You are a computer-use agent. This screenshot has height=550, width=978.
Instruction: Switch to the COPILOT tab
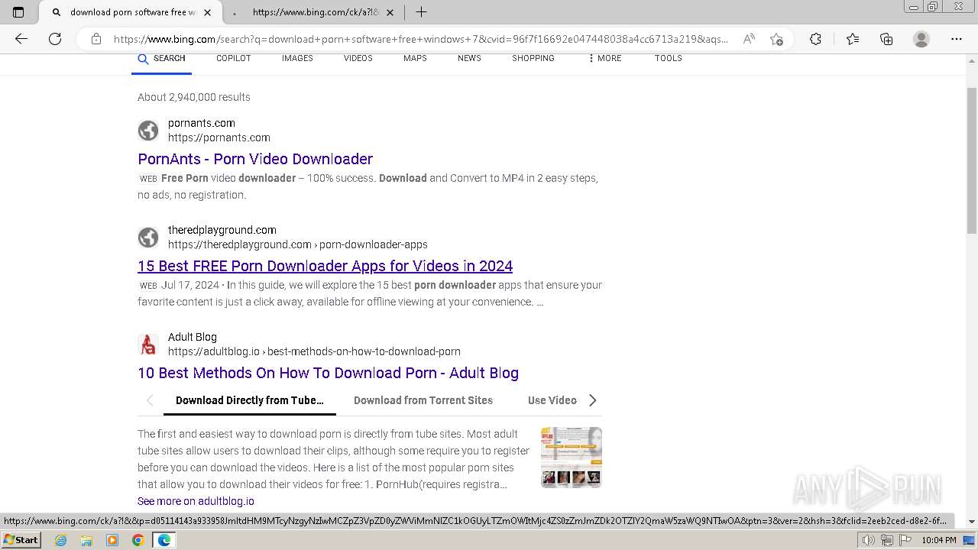234,59
